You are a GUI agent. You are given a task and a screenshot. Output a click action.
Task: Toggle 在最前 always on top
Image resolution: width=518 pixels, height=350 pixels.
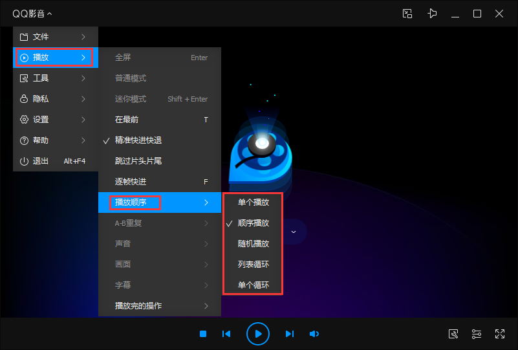tap(160, 120)
